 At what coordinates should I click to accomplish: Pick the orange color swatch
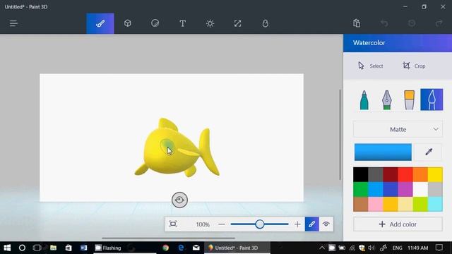click(x=420, y=174)
